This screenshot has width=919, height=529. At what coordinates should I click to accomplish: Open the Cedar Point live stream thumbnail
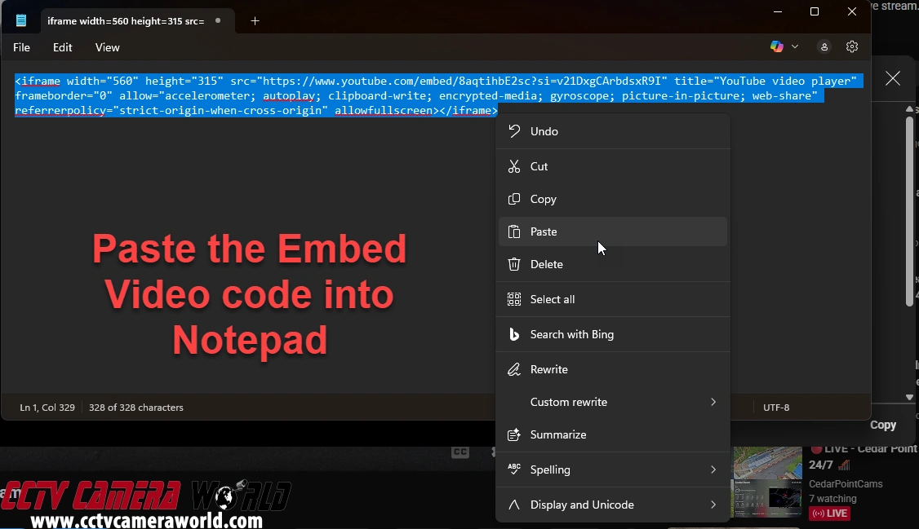(x=767, y=482)
